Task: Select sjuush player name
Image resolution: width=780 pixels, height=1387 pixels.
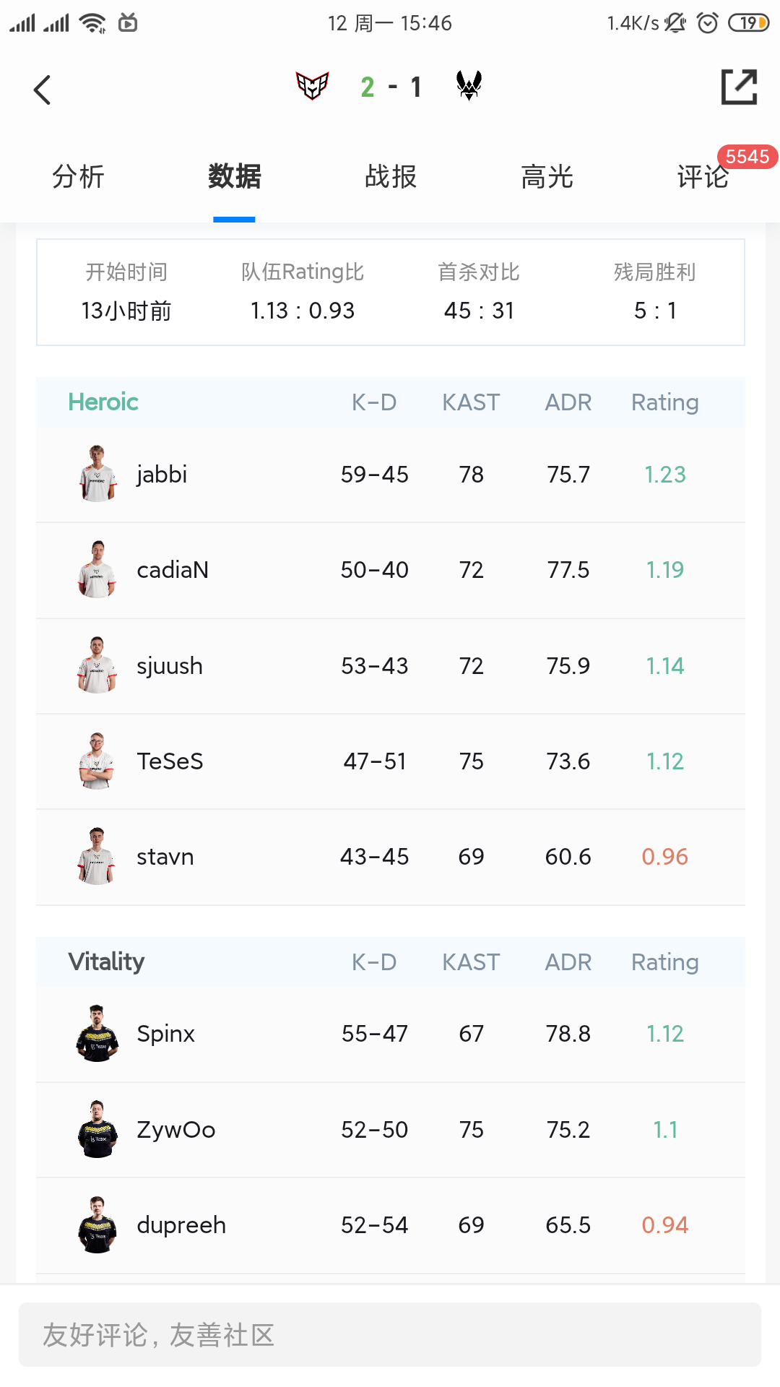Action: (x=170, y=665)
